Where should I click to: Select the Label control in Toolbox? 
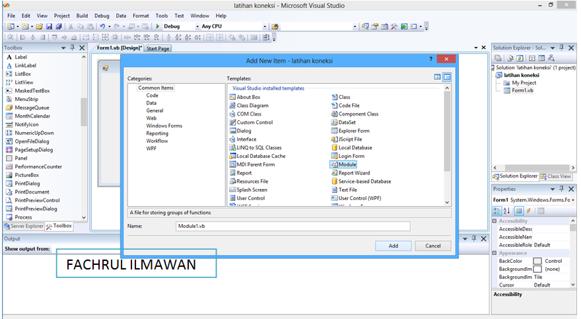point(17,57)
